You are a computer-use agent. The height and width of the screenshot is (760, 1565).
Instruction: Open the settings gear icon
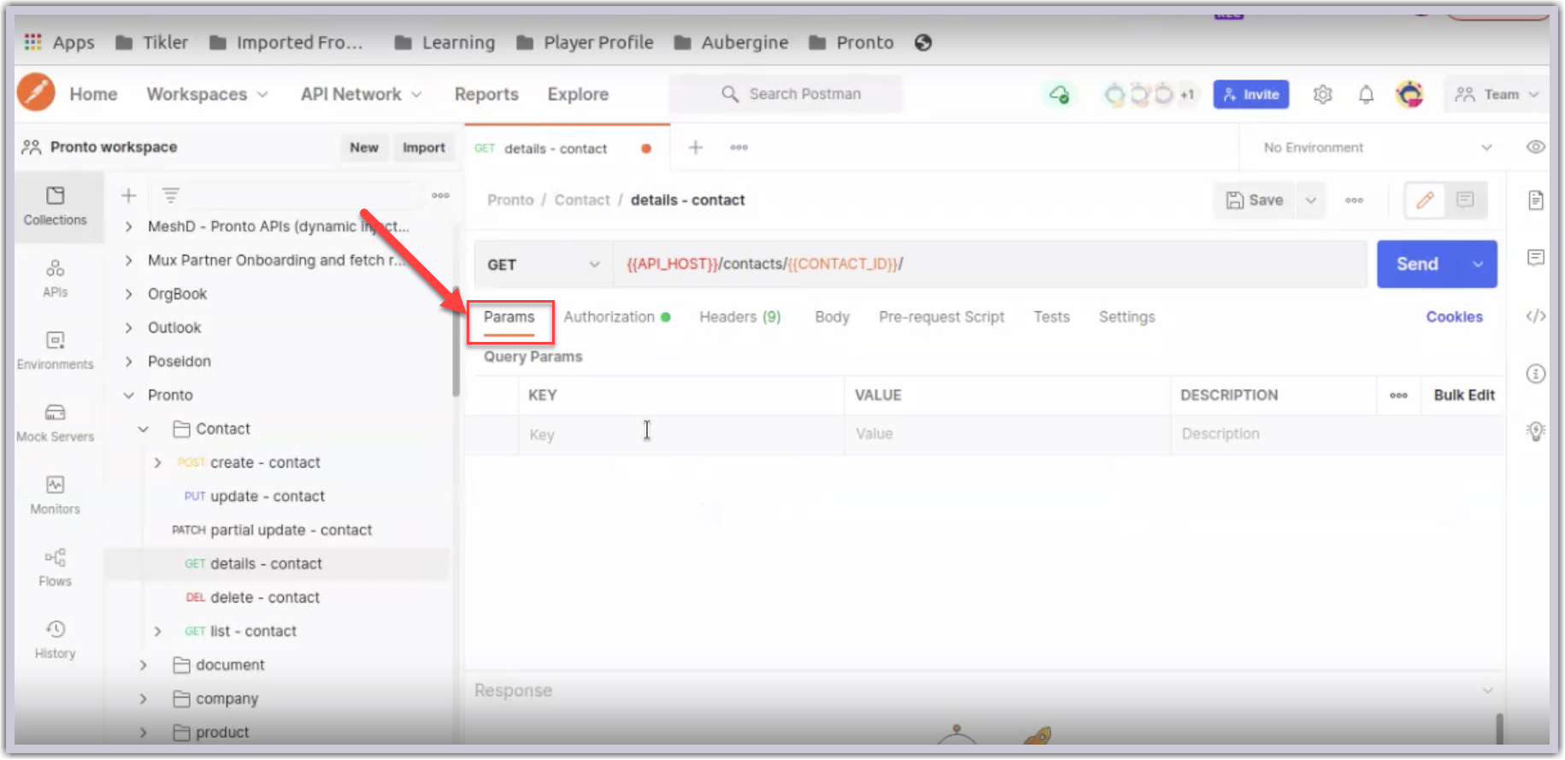pyautogui.click(x=1322, y=94)
